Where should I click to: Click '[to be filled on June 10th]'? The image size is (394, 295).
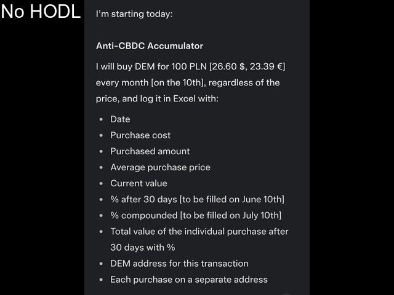click(232, 199)
